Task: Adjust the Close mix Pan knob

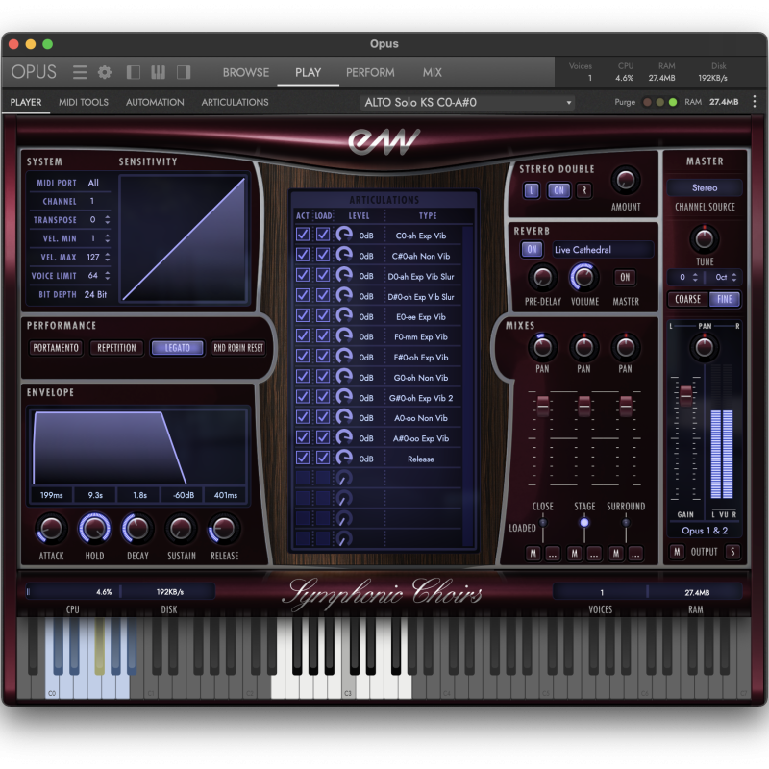Action: pos(542,347)
